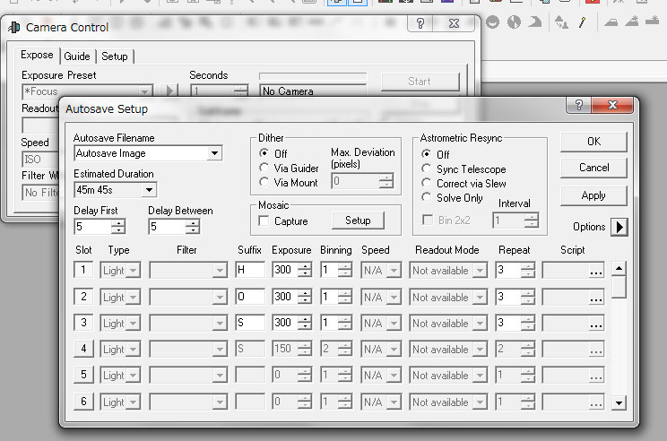
Task: Click slot 3 Repeat field
Action: (508, 323)
